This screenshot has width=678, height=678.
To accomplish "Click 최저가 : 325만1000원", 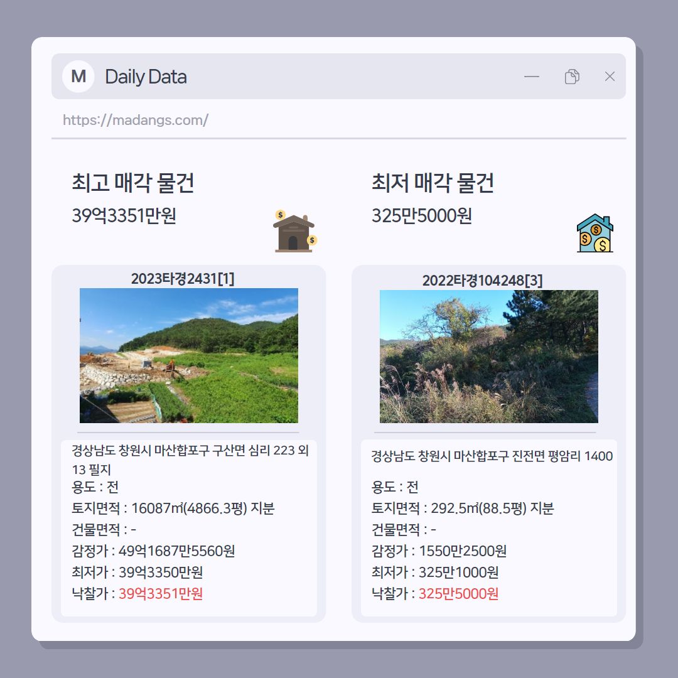I will point(435,572).
